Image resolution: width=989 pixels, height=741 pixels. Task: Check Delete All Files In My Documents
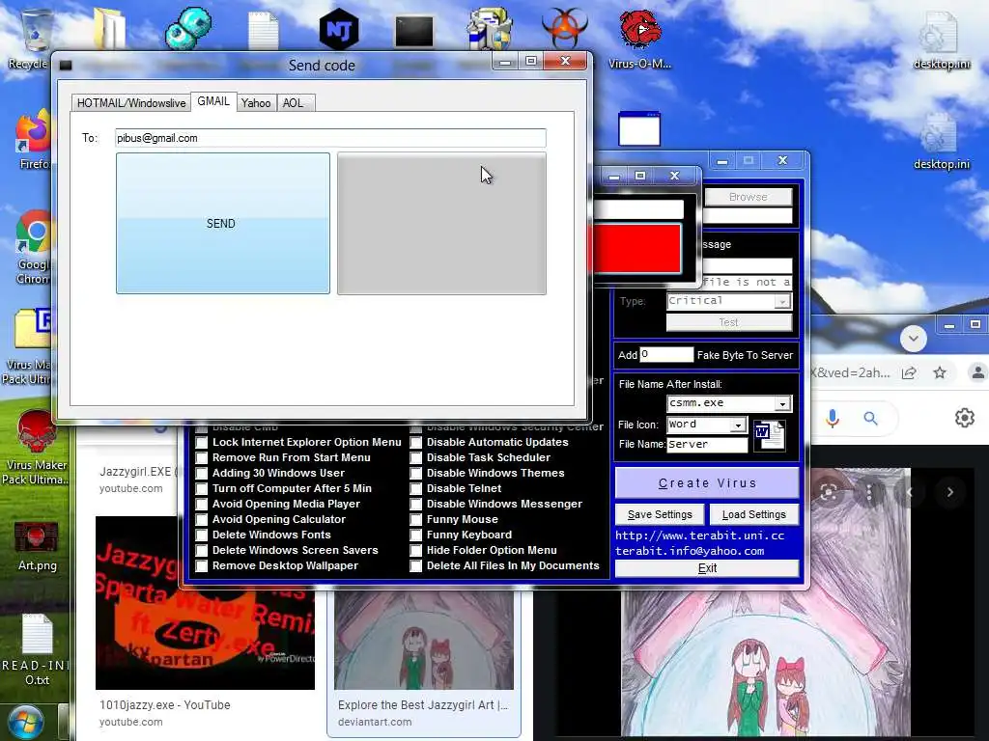pyautogui.click(x=415, y=565)
